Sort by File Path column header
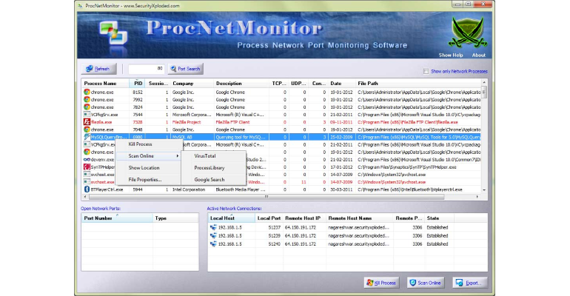Viewport: 570px width, 296px height. click(x=418, y=83)
